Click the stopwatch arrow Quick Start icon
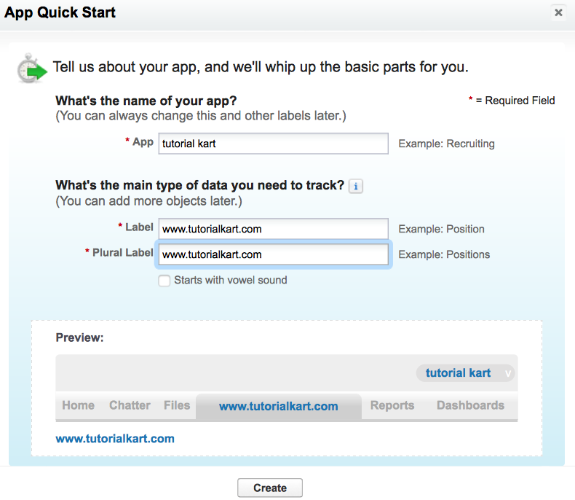Screen dimensions: 575x500 32,69
